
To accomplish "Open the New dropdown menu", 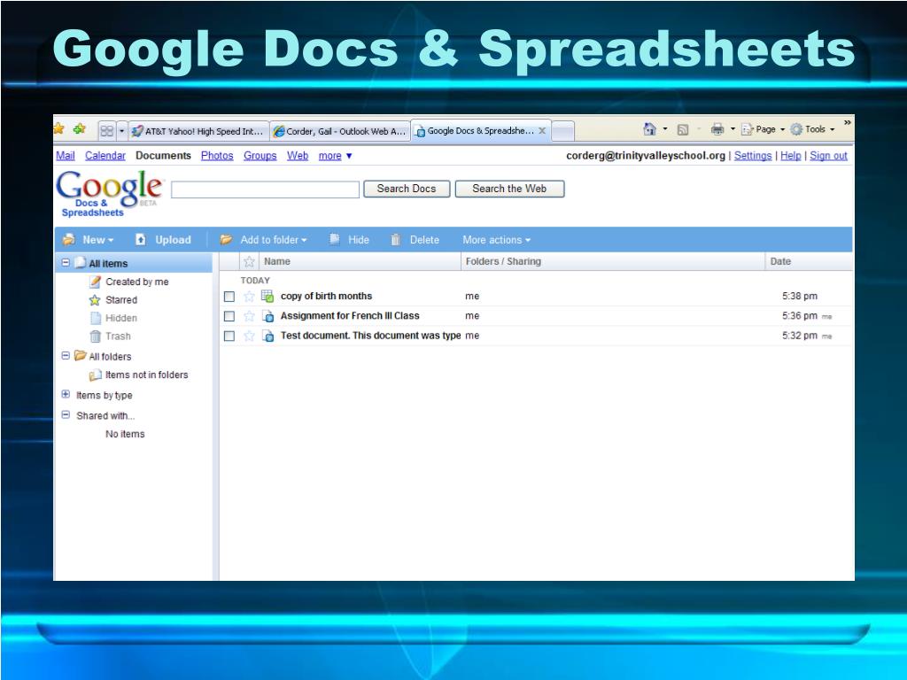I will [89, 240].
